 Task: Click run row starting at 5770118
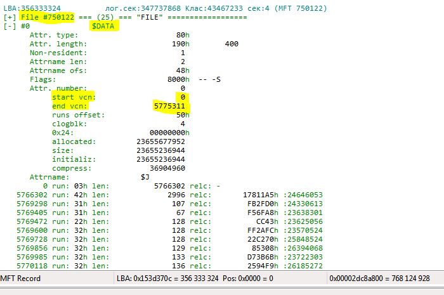pos(169,266)
